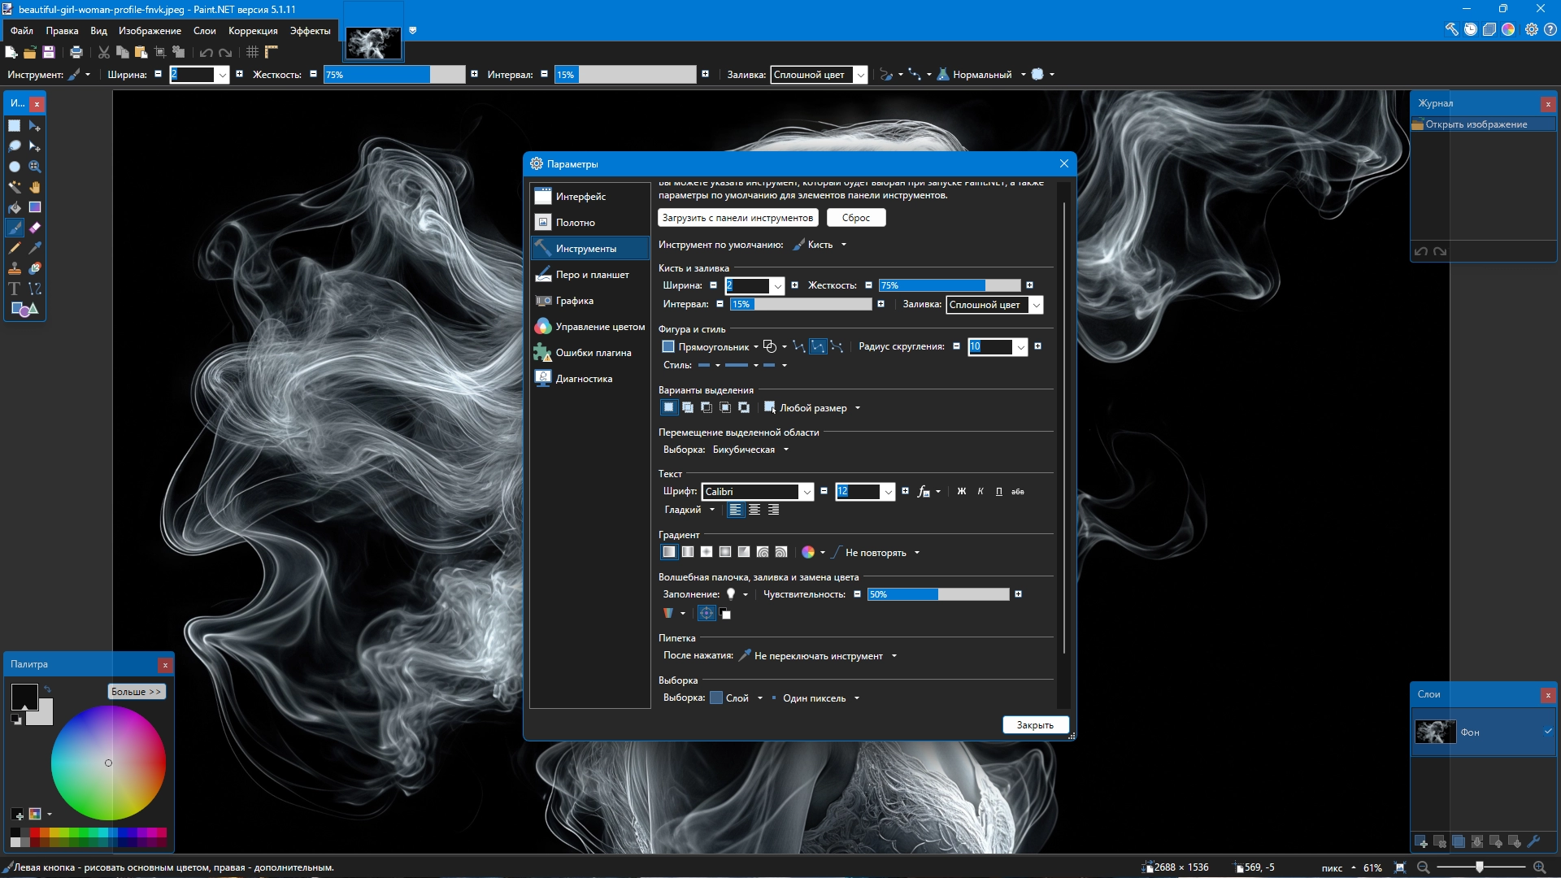
Task: Open font Calibri dropdown
Action: (x=807, y=492)
